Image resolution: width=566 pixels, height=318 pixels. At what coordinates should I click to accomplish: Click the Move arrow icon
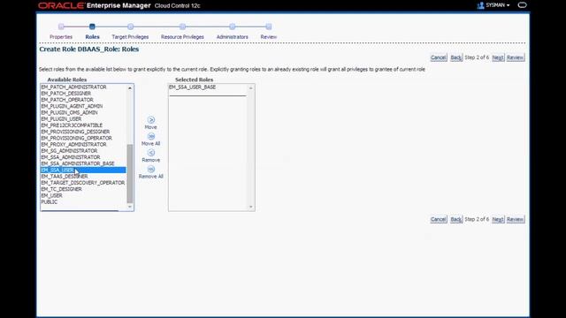tap(151, 120)
